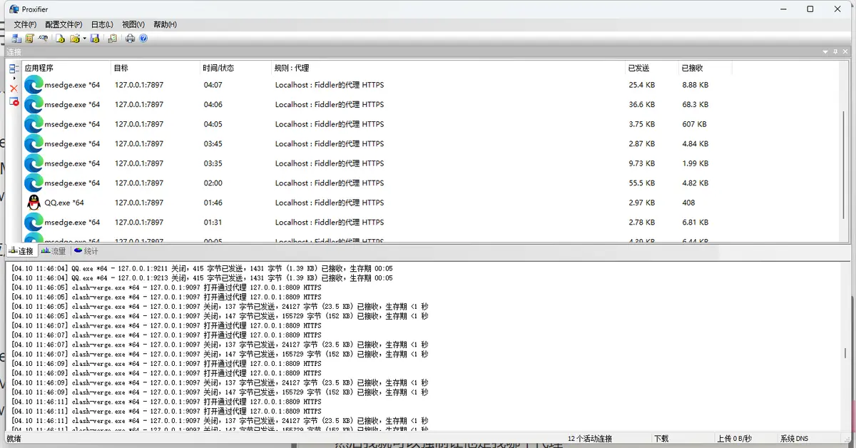856x448 pixels.
Task: Click the 55.5 KB sent value
Action: coord(642,183)
